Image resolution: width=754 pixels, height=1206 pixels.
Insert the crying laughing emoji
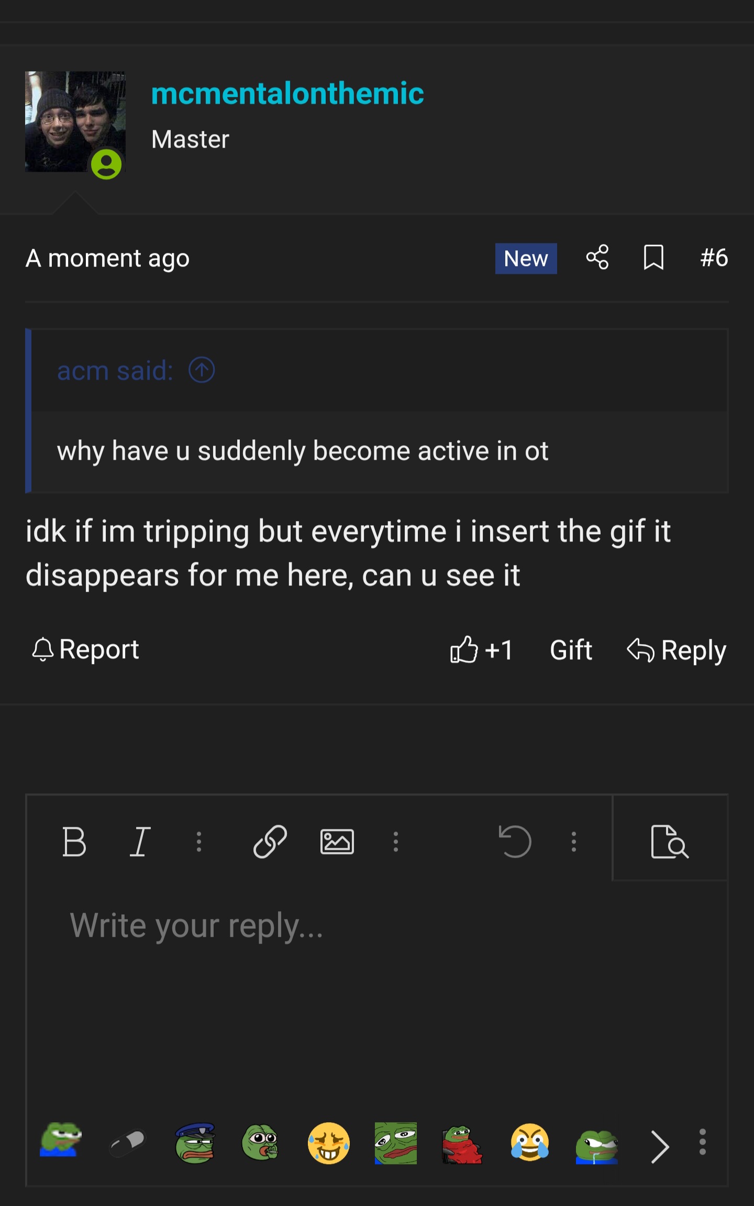(529, 1143)
